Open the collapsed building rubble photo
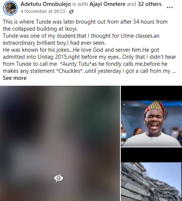 151,182
